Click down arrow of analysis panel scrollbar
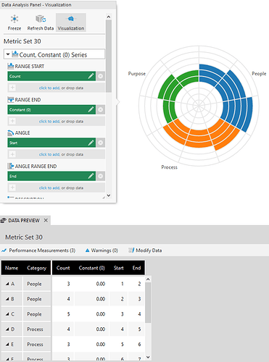 pyautogui.click(x=109, y=195)
